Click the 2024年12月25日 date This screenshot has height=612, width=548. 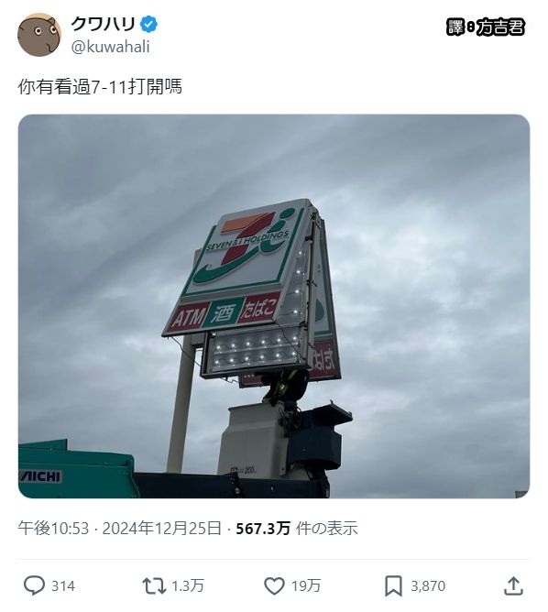(x=161, y=528)
